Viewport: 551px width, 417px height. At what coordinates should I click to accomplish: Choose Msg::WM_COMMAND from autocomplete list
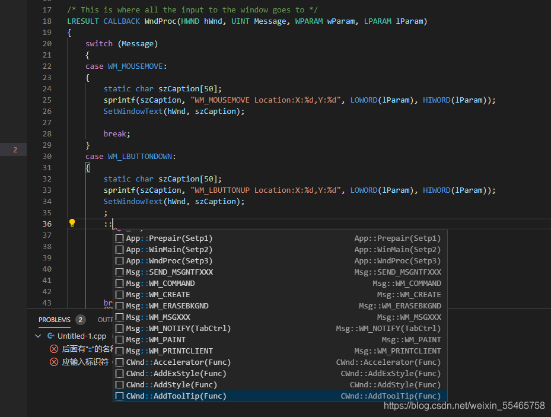(280, 283)
